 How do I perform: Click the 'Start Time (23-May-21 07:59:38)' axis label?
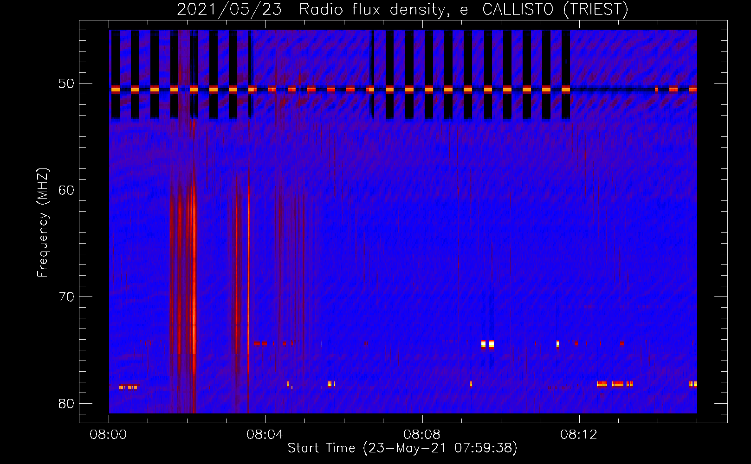click(x=402, y=448)
